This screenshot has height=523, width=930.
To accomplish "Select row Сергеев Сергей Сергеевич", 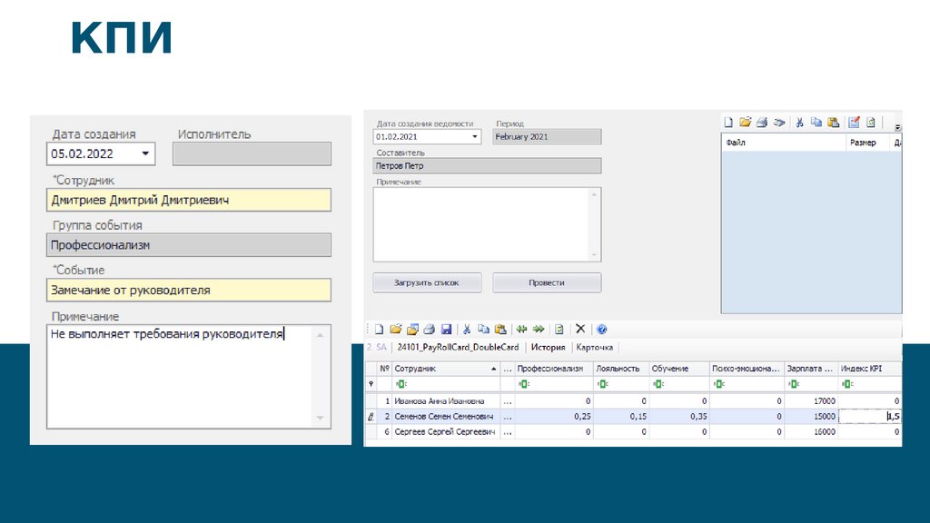I will point(633,431).
